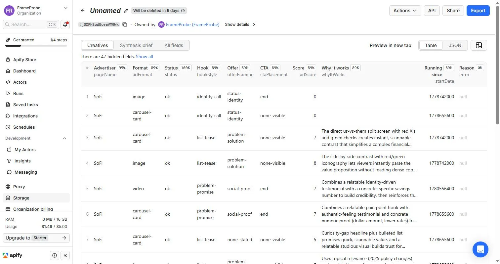Open FrameProbe organization switcher
Image resolution: width=500 pixels, height=264 pixels.
pyautogui.click(x=36, y=11)
